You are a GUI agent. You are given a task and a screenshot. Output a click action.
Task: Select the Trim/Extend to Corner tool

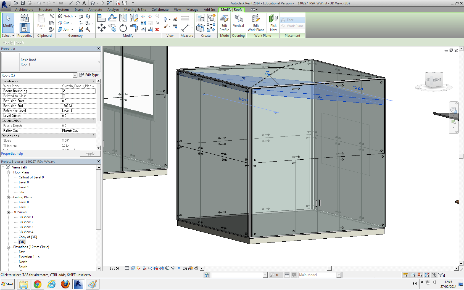[x=134, y=28]
